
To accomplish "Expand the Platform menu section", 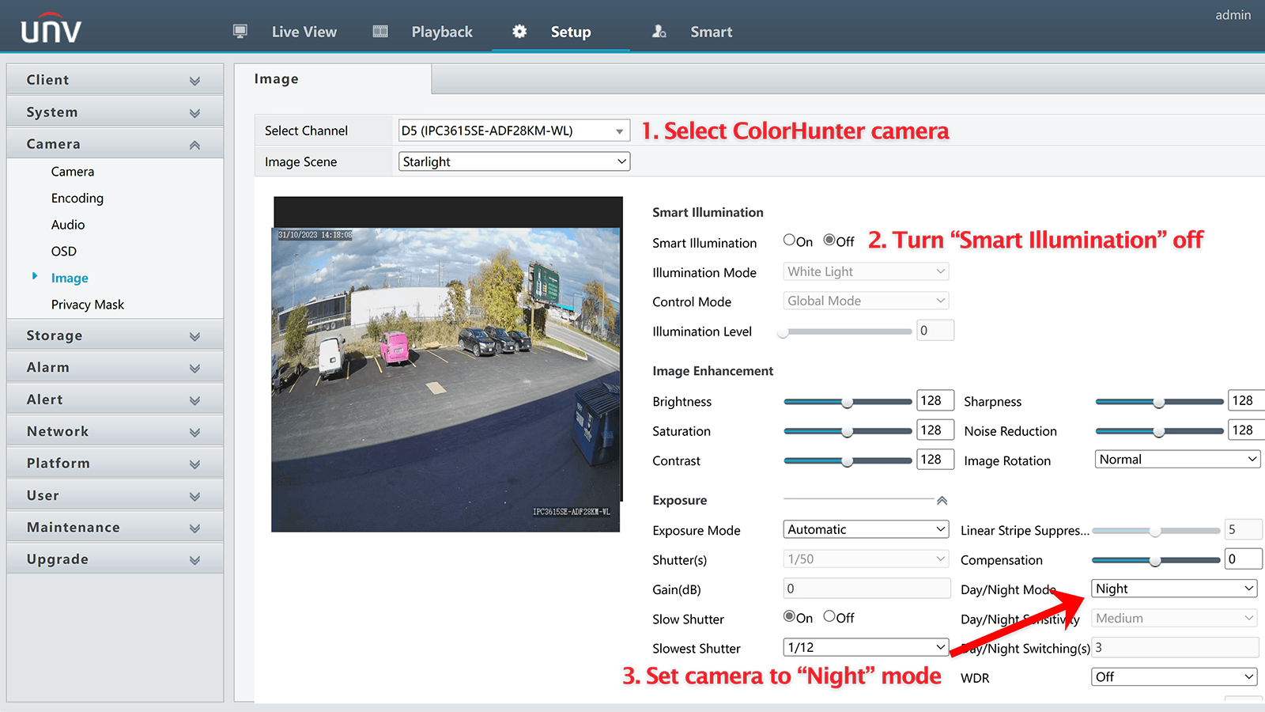I will 115,463.
